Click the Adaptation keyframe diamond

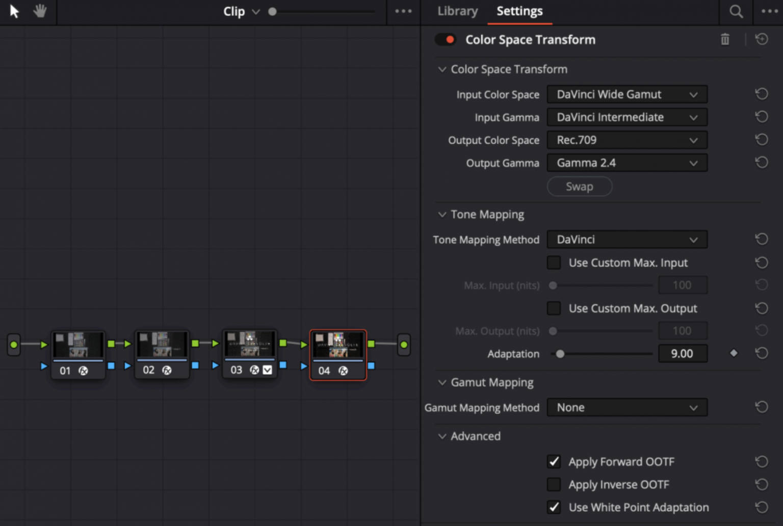pos(734,353)
